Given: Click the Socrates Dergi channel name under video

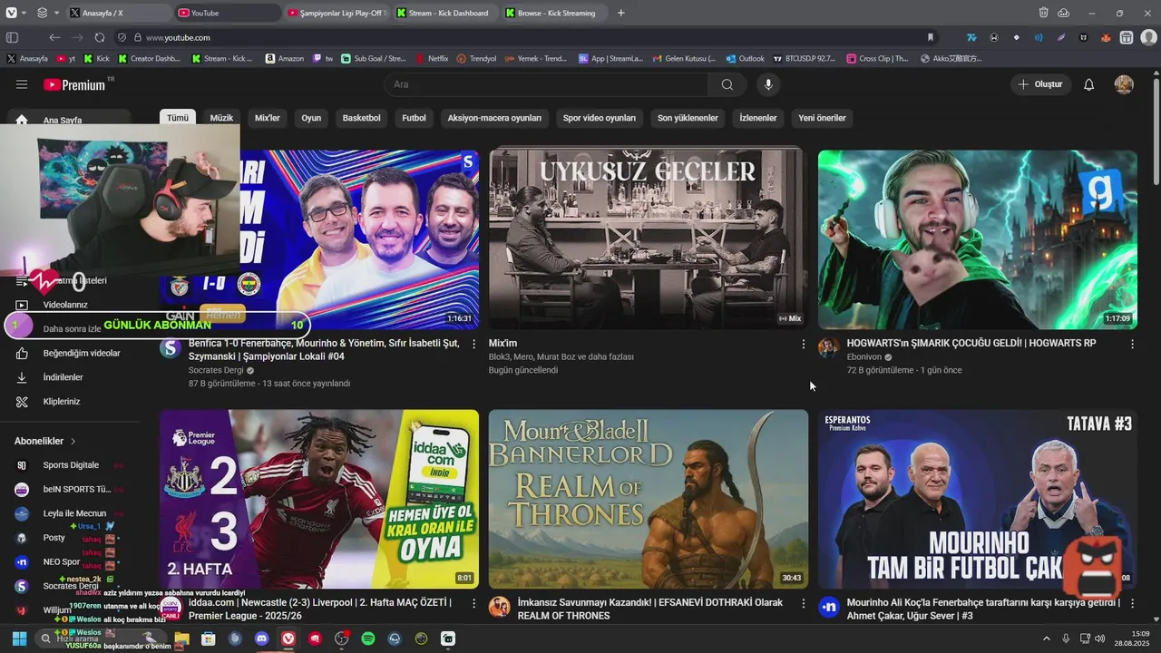Looking at the screenshot, I should pos(217,371).
